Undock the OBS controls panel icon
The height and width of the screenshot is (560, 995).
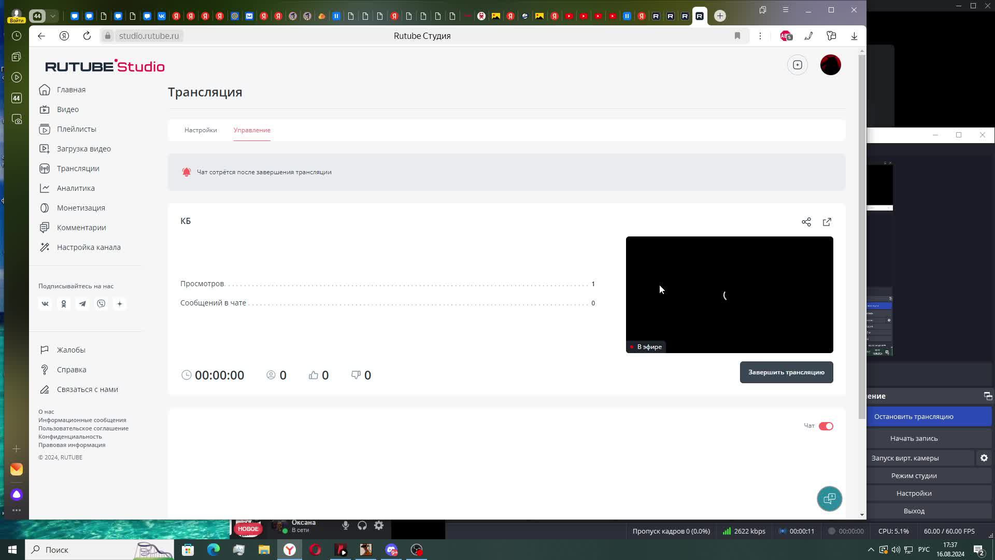[x=988, y=396]
